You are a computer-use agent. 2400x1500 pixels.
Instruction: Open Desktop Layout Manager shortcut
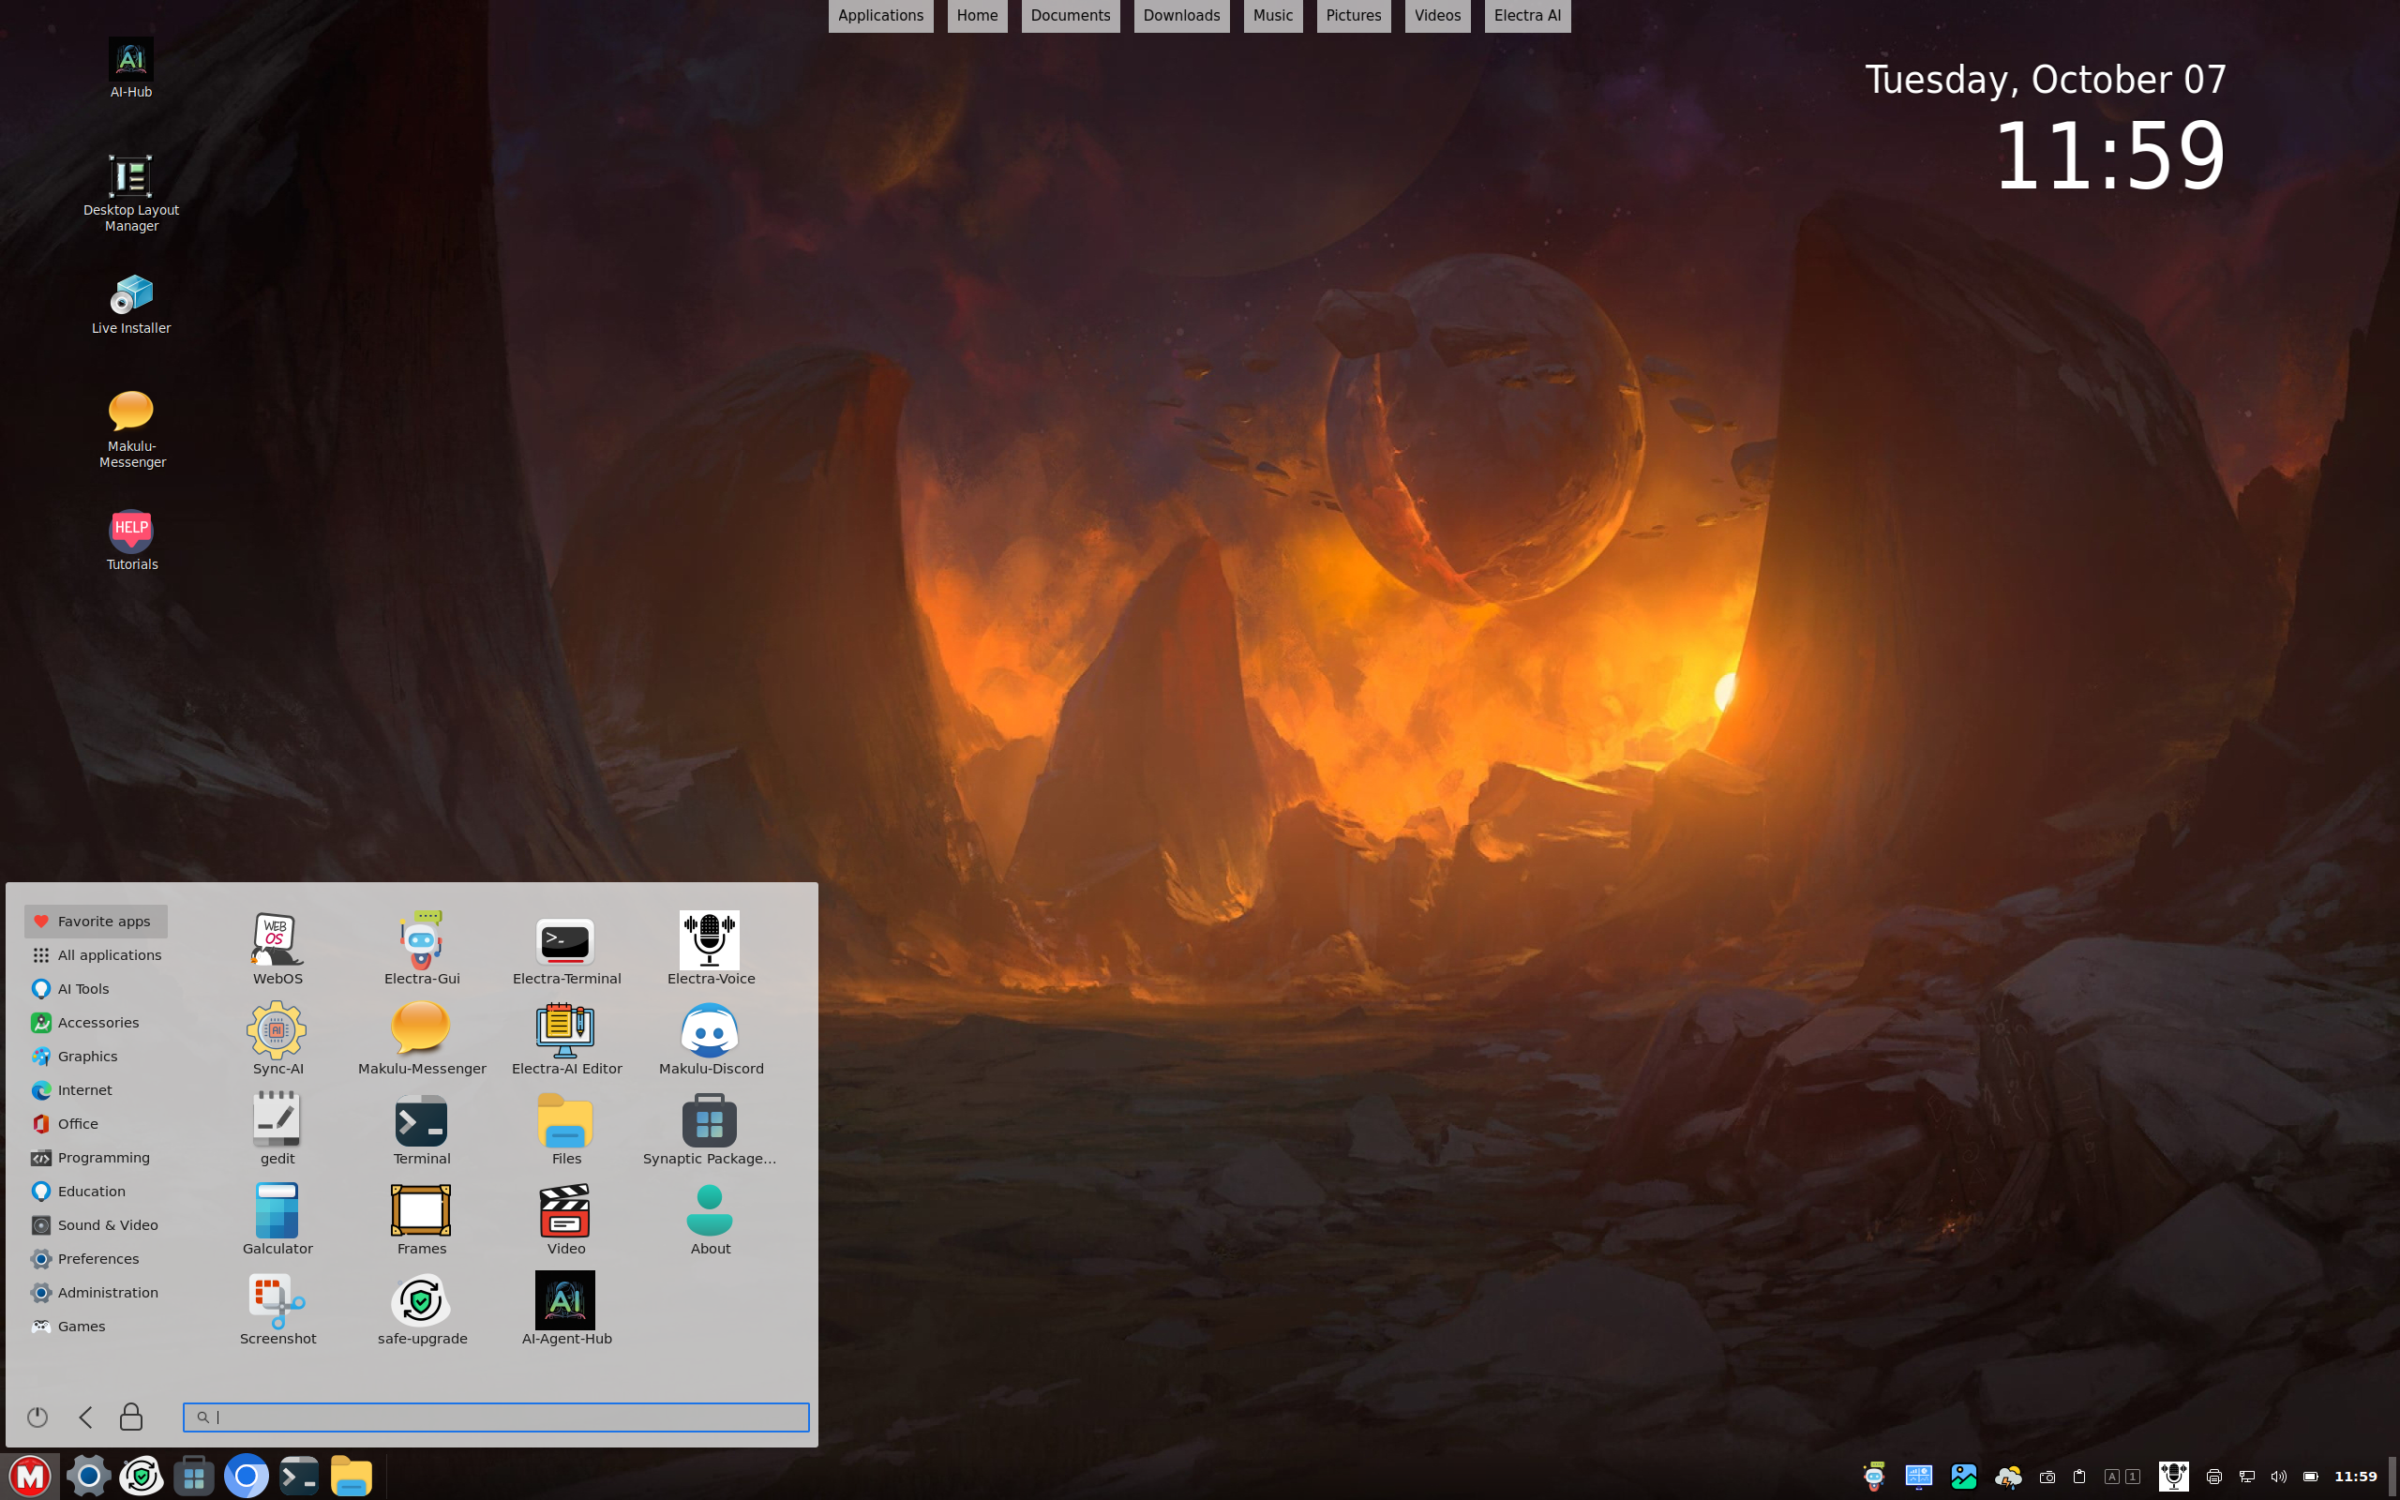point(131,193)
